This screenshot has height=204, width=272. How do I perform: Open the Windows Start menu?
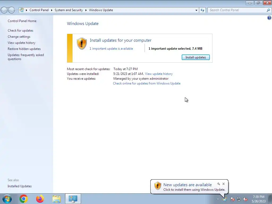tap(7, 199)
